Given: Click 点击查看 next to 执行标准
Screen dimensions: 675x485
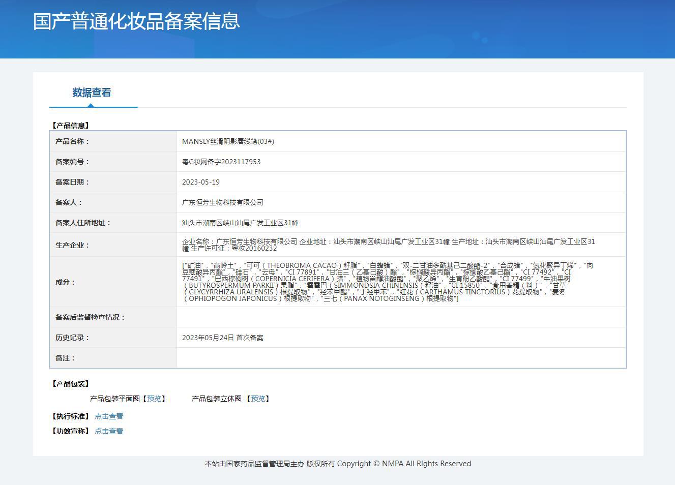Looking at the screenshot, I should click(x=109, y=416).
